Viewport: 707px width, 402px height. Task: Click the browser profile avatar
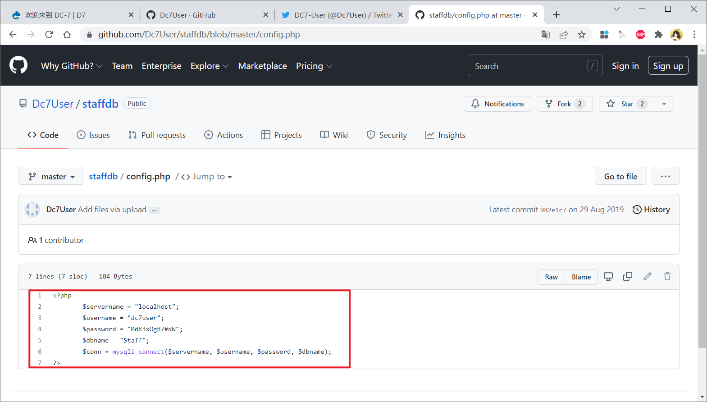tap(676, 34)
